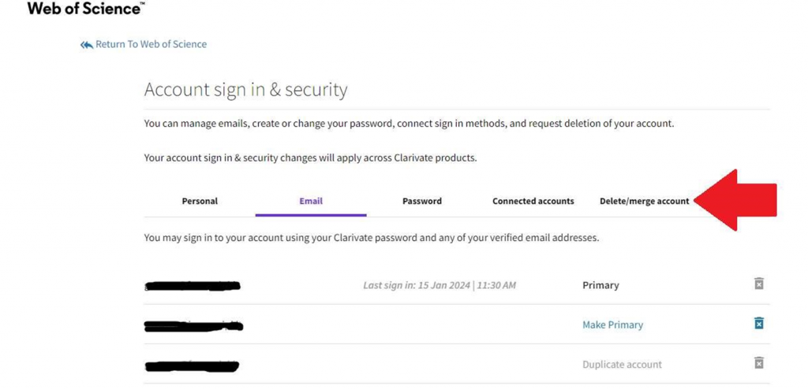The image size is (808, 389).
Task: Click the Make Primary link
Action: [x=612, y=324]
